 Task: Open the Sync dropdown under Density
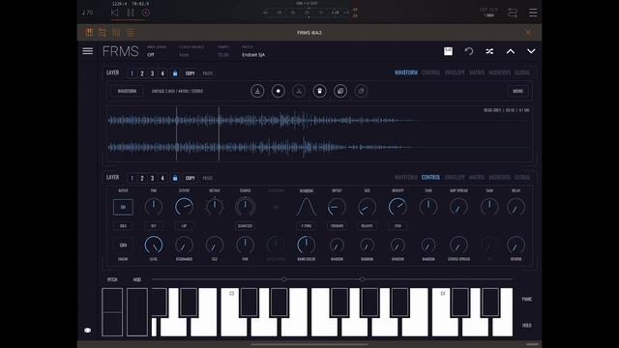point(398,226)
